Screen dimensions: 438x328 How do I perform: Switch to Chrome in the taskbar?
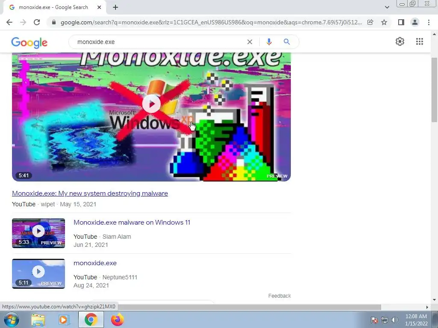pos(91,319)
